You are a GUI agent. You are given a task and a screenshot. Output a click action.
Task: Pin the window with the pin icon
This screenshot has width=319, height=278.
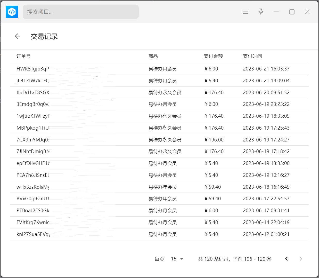point(261,12)
